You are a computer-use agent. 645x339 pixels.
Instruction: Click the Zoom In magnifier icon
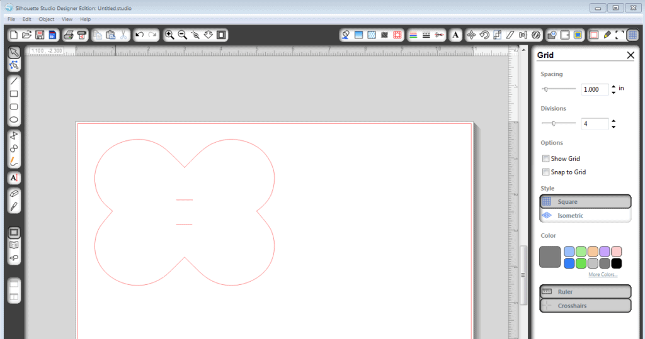pos(169,35)
